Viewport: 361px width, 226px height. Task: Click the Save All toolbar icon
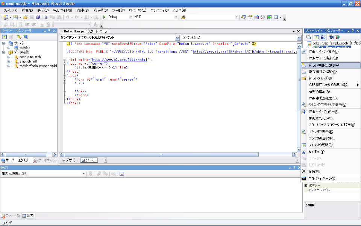tap(38, 17)
